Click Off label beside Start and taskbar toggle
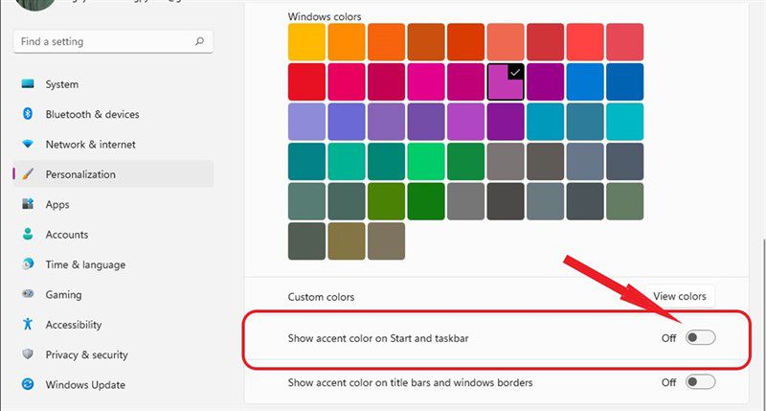The width and height of the screenshot is (766, 411). 668,338
